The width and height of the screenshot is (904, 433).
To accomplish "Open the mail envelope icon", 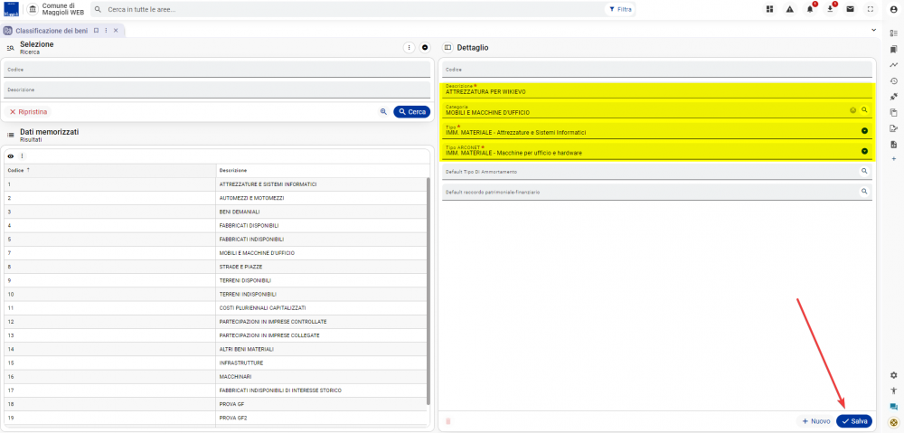I will [851, 9].
